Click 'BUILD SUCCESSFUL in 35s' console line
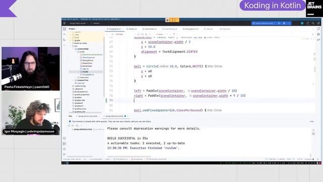Viewport: 323px width, 182px height. pos(128,138)
